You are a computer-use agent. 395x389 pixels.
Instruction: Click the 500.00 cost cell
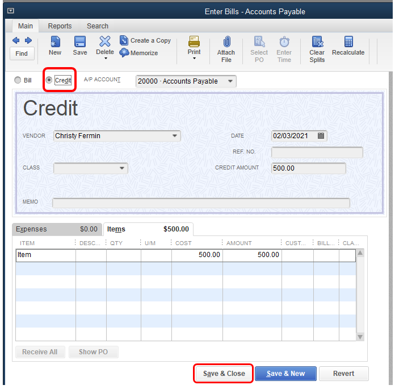click(197, 255)
